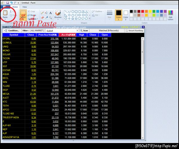Open the Resize dialog
179x149 pixels.
(32, 15)
